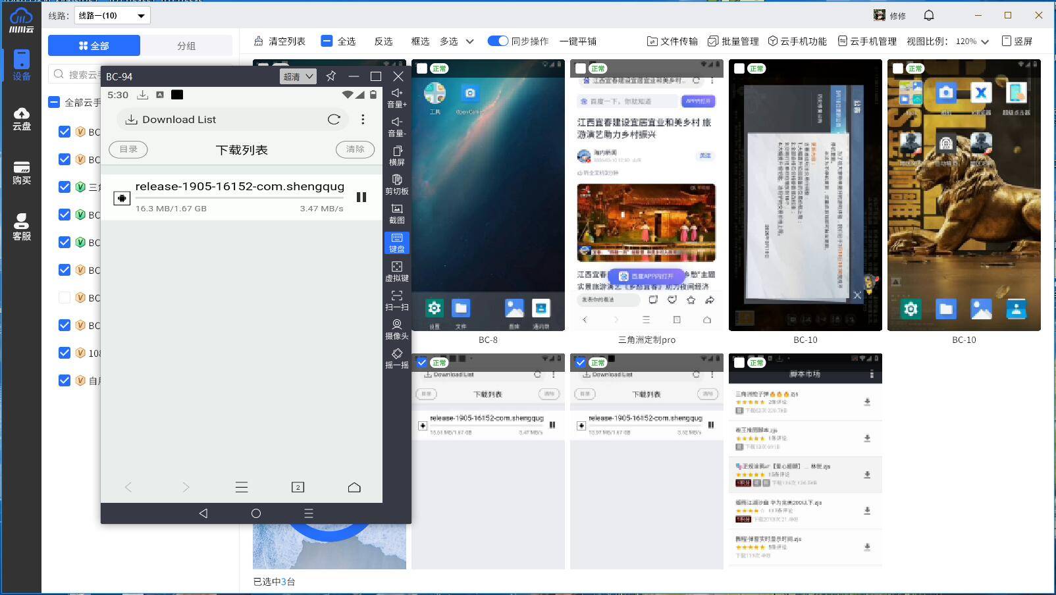This screenshot has height=595, width=1056.
Task: Check the unchecked BC device checkbox in list
Action: [65, 297]
